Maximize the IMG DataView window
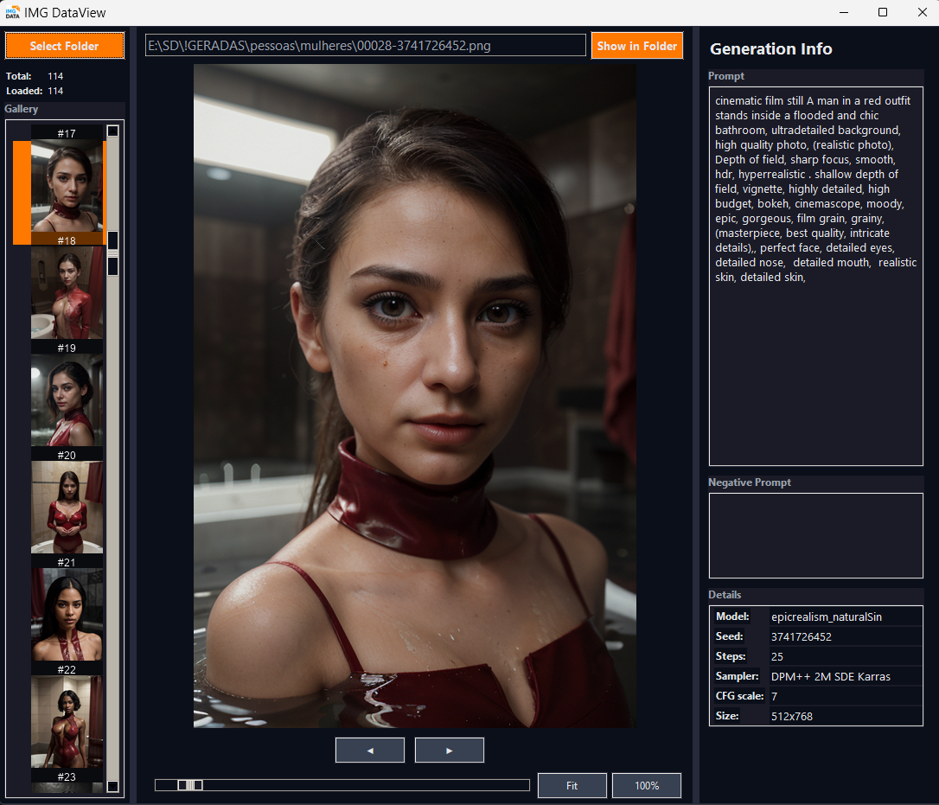The image size is (939, 805). tap(882, 12)
